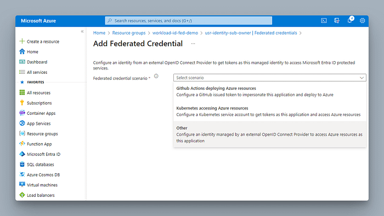Click the SQL databases icon
The image size is (384, 216).
[x=22, y=164]
